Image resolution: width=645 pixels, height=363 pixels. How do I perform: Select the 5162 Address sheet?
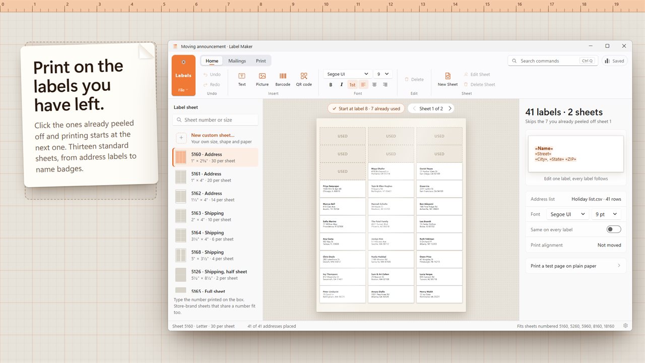pyautogui.click(x=215, y=197)
